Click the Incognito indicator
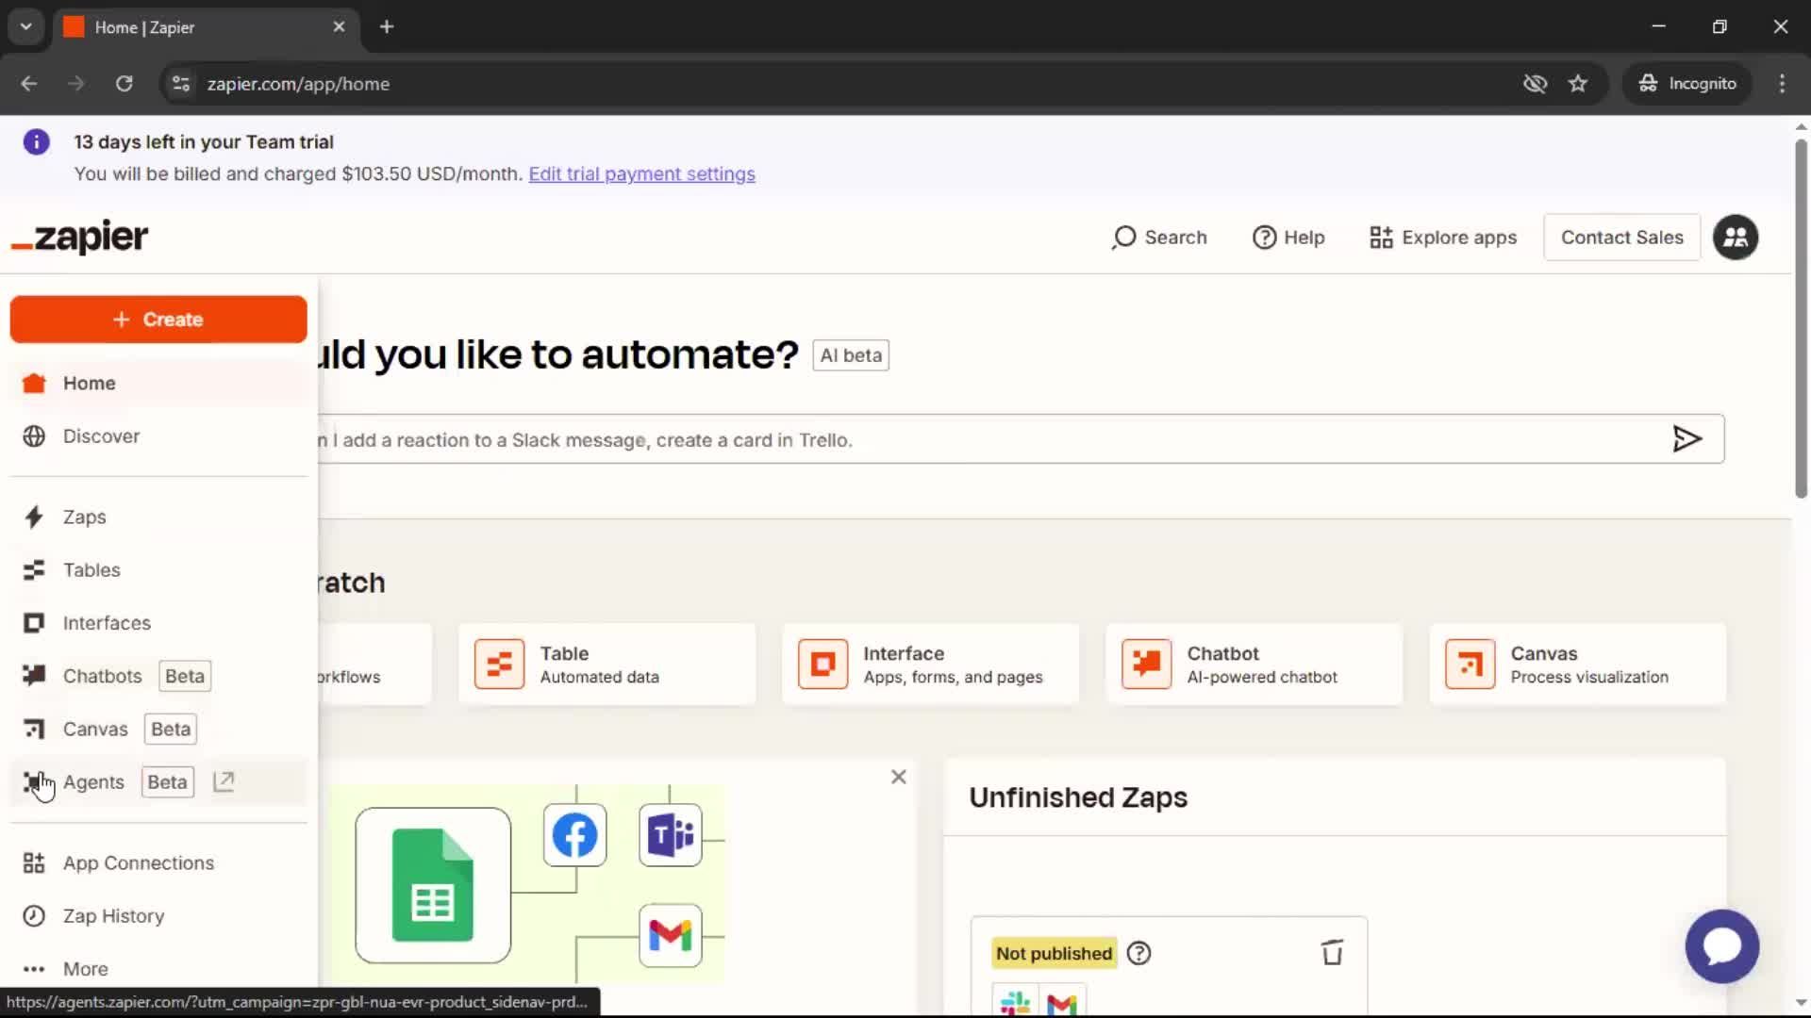Image resolution: width=1811 pixels, height=1018 pixels. click(x=1687, y=84)
